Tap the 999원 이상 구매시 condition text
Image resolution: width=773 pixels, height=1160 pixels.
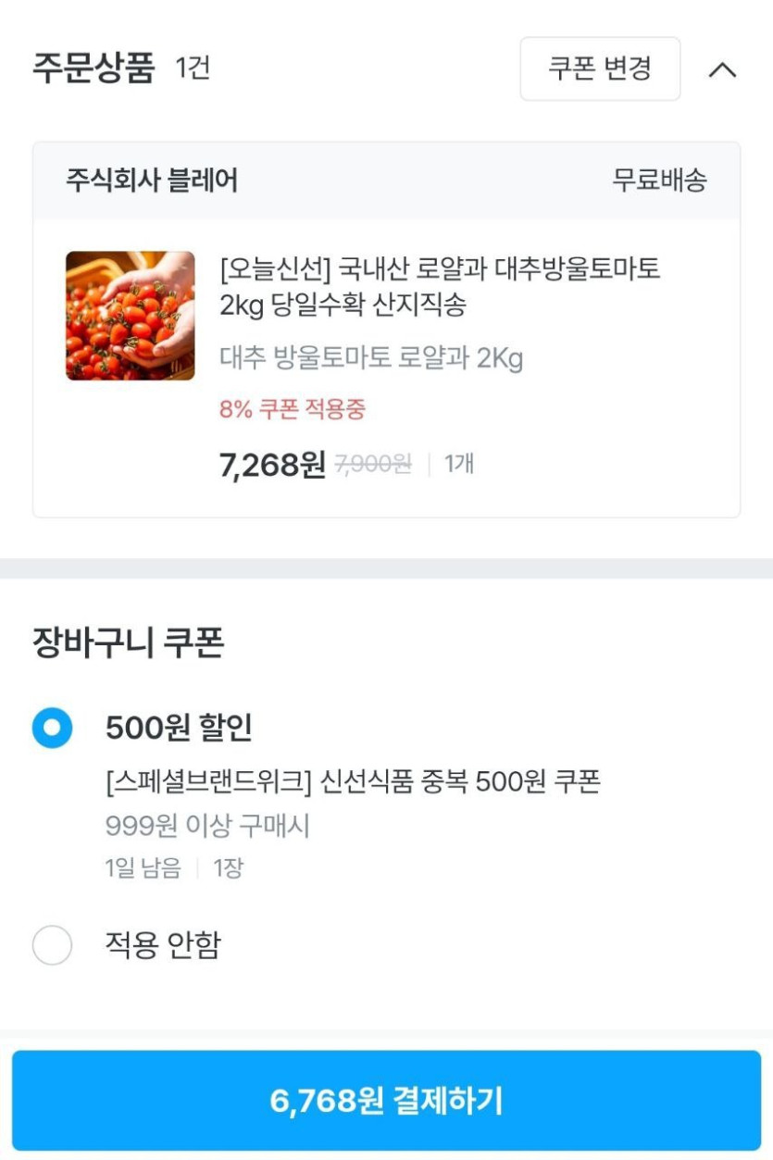coord(207,826)
